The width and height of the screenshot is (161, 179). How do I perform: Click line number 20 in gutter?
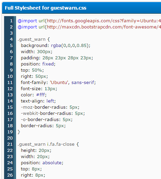coord(10,138)
